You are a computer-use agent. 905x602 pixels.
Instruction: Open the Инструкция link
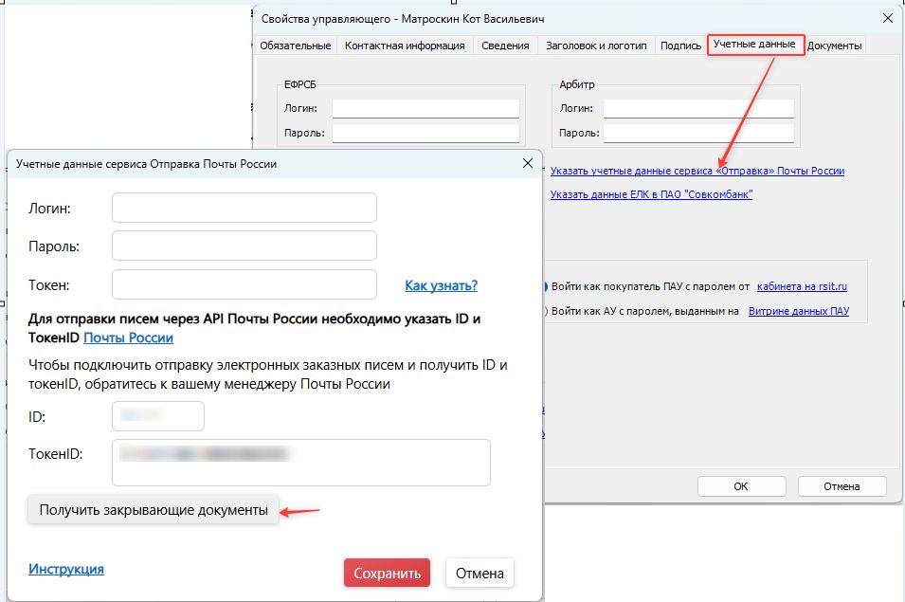pyautogui.click(x=66, y=569)
